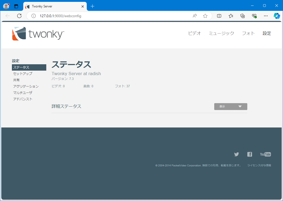Select ステータス in sidebar
Viewport: 283px width, 201px height.
pyautogui.click(x=29, y=67)
